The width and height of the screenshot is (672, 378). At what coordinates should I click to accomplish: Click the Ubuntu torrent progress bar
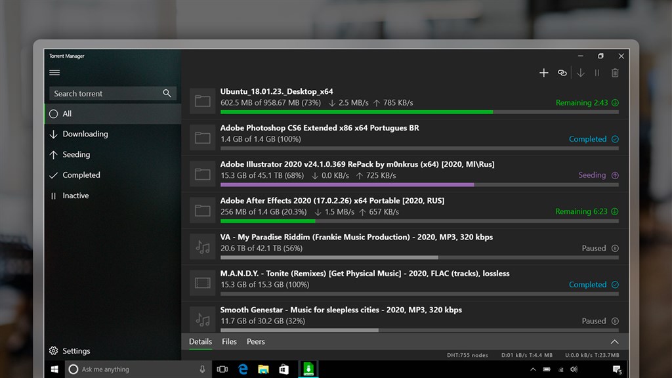[x=419, y=112]
